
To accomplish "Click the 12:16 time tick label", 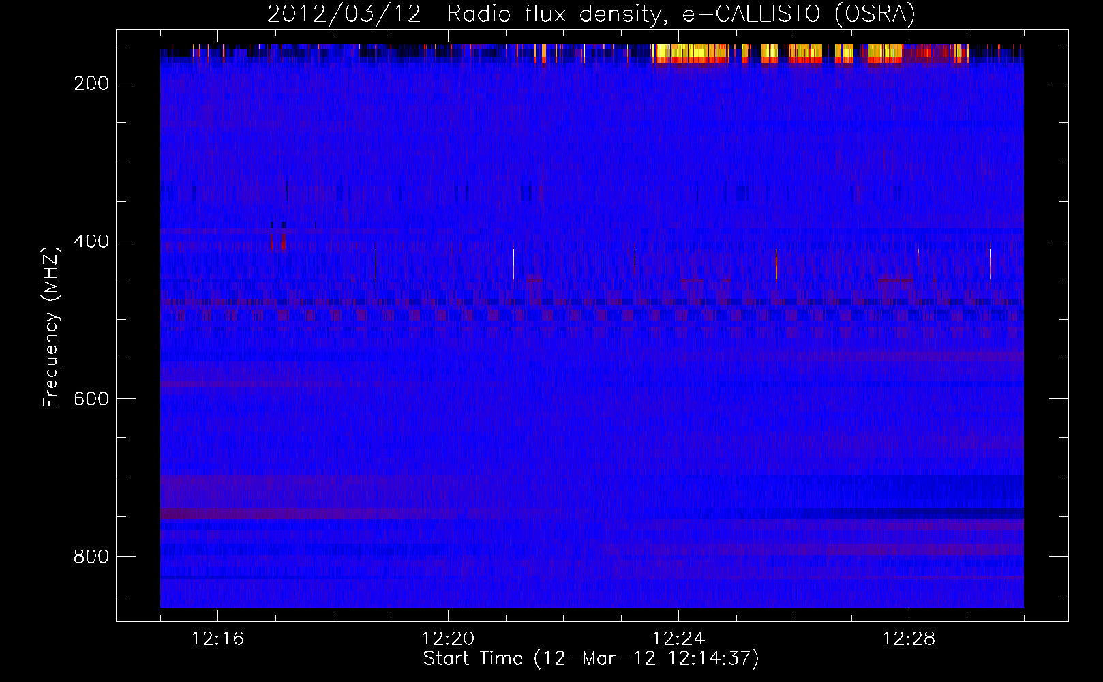I will 217,639.
